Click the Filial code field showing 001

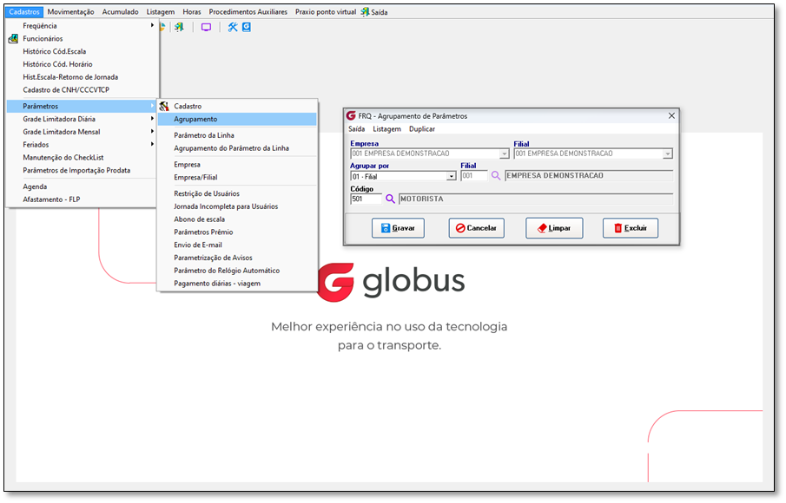474,176
